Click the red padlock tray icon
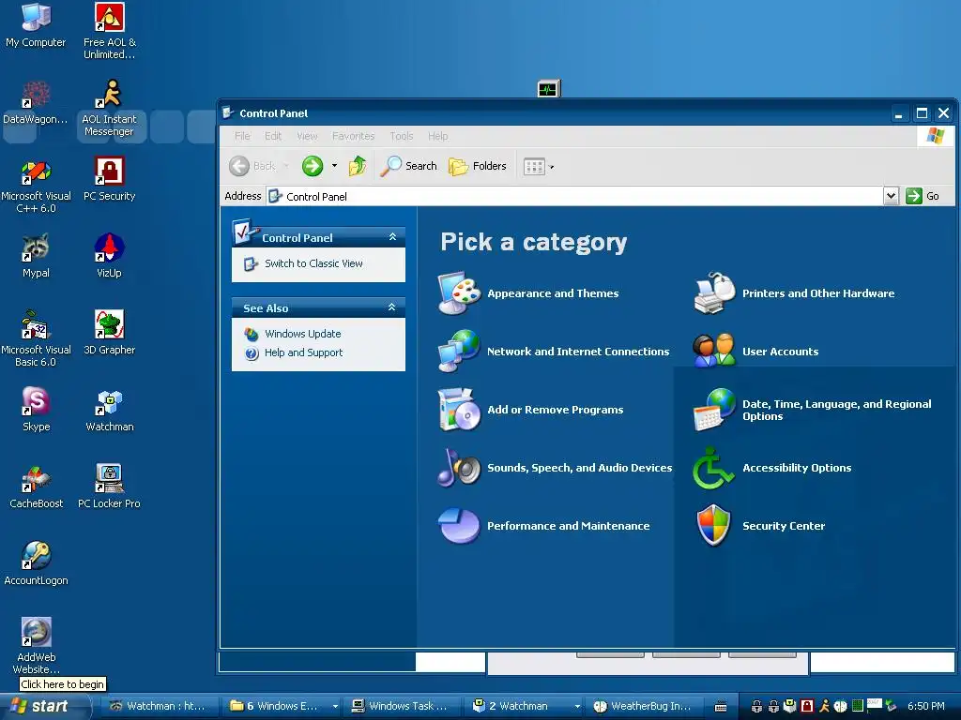 point(807,706)
